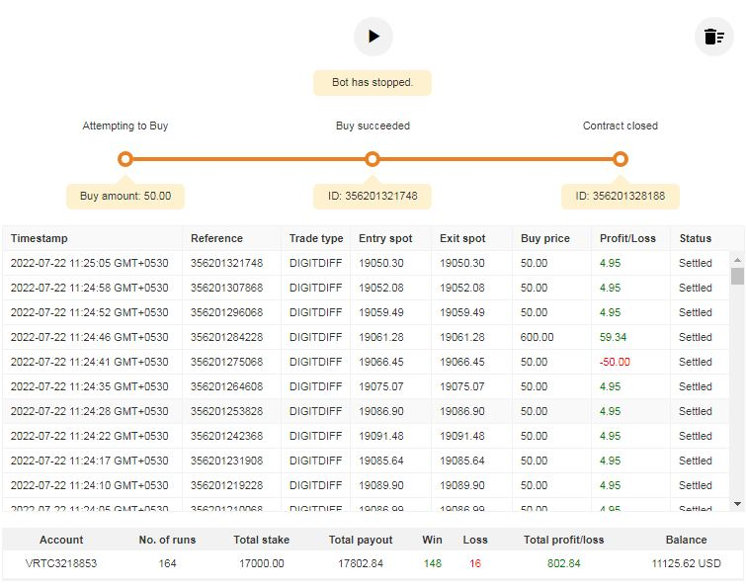Click DIGITDIFF in the 19052.08 row
The width and height of the screenshot is (746, 588).
click(x=316, y=288)
